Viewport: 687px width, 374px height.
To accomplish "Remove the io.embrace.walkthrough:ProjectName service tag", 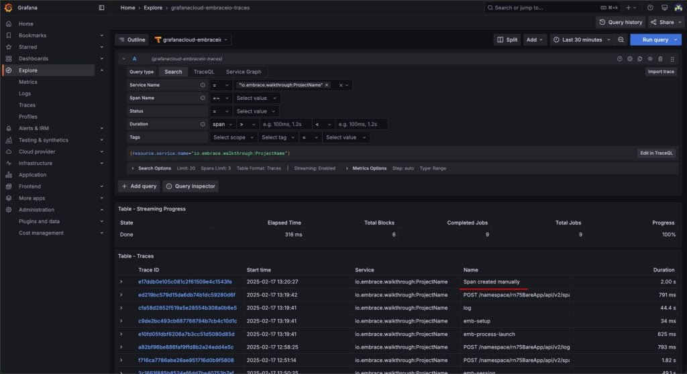I will click(x=327, y=85).
